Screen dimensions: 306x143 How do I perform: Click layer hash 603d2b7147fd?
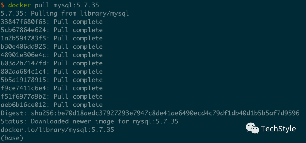[x=25, y=63]
